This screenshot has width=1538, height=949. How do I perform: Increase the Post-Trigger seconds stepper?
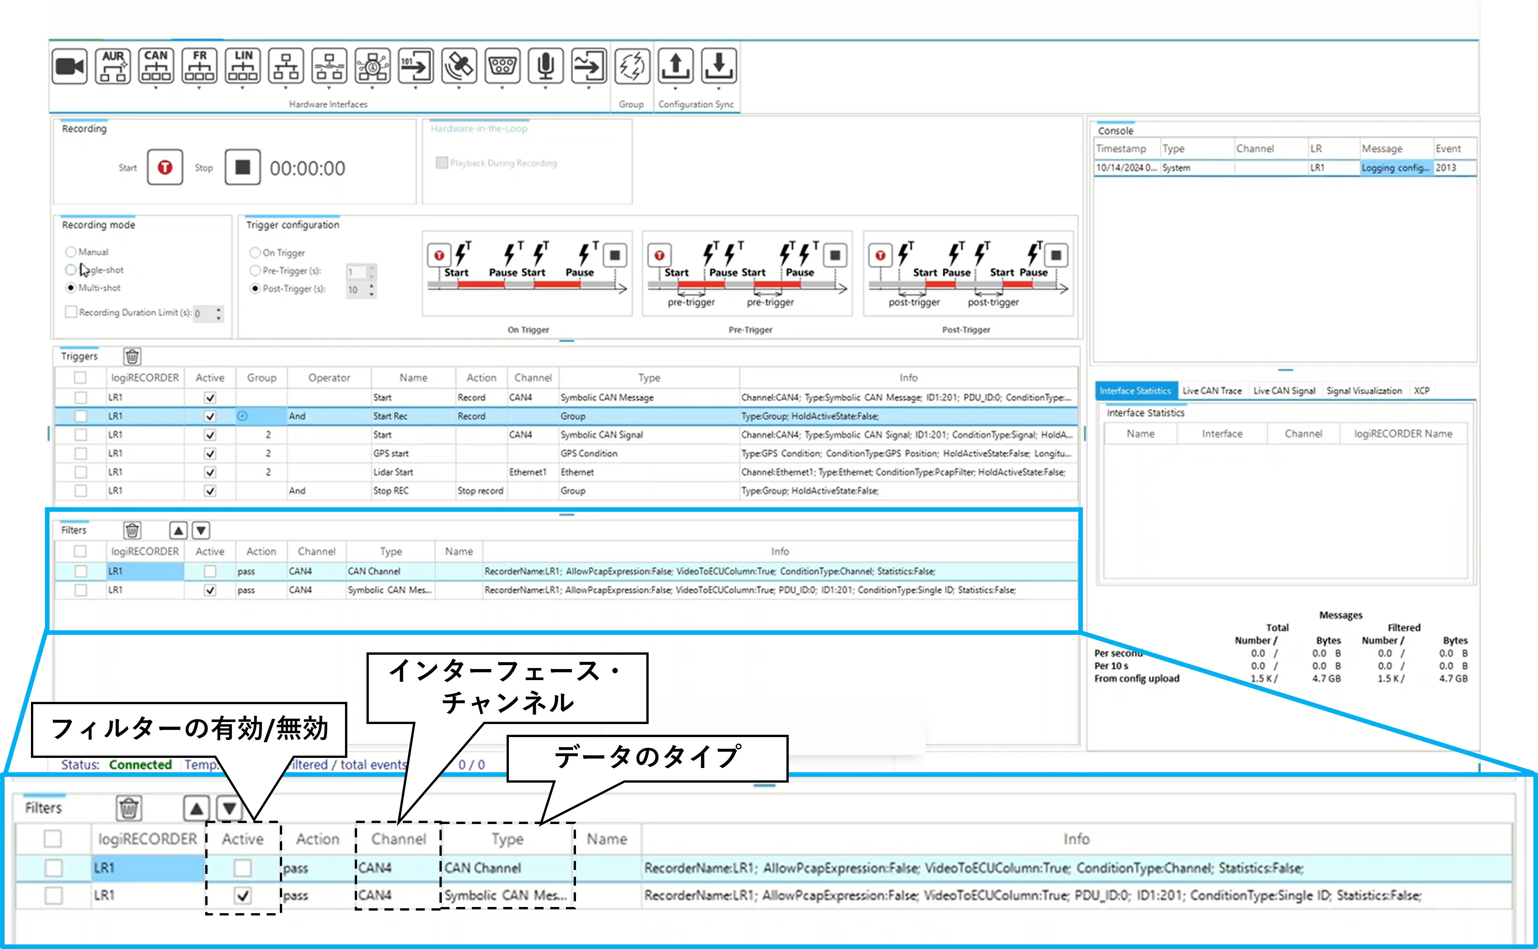[x=372, y=286]
